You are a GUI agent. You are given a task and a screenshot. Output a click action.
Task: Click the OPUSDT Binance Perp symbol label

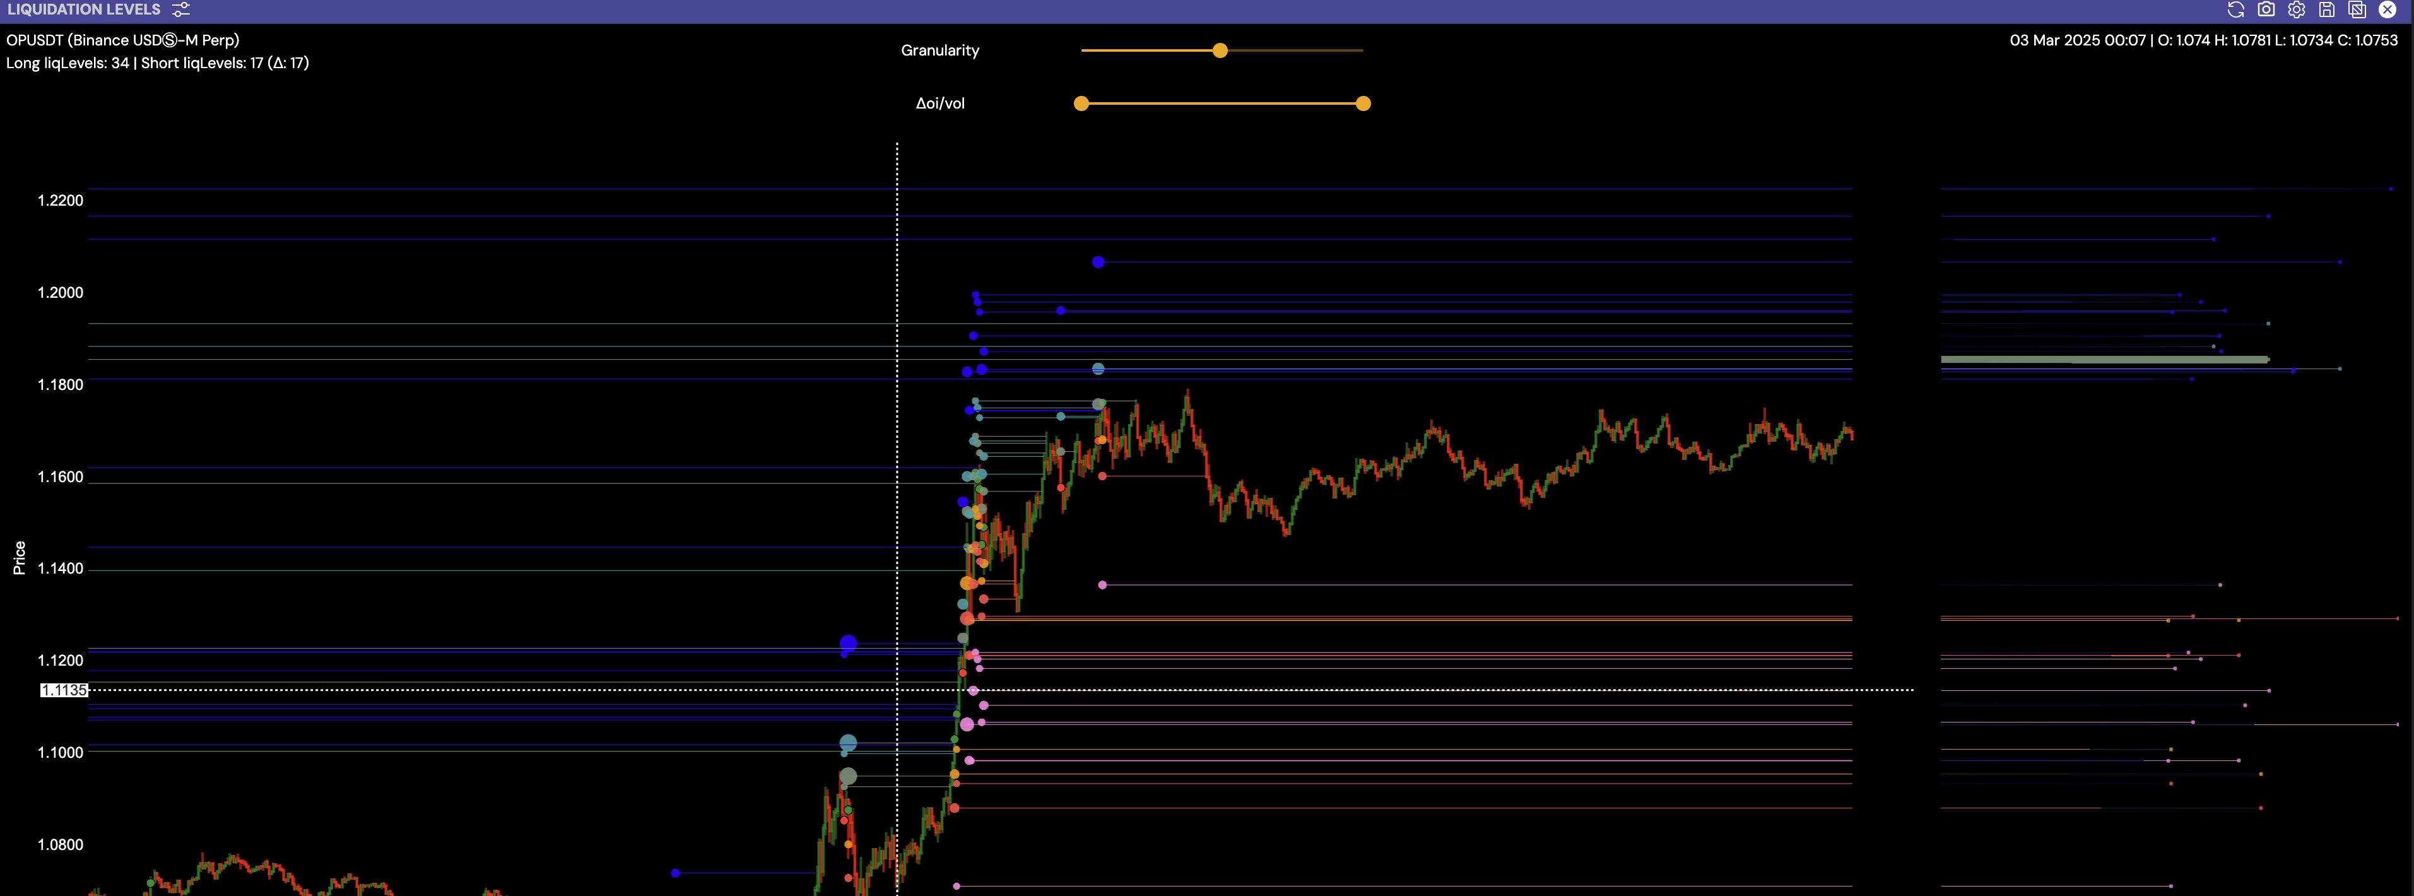(123, 40)
